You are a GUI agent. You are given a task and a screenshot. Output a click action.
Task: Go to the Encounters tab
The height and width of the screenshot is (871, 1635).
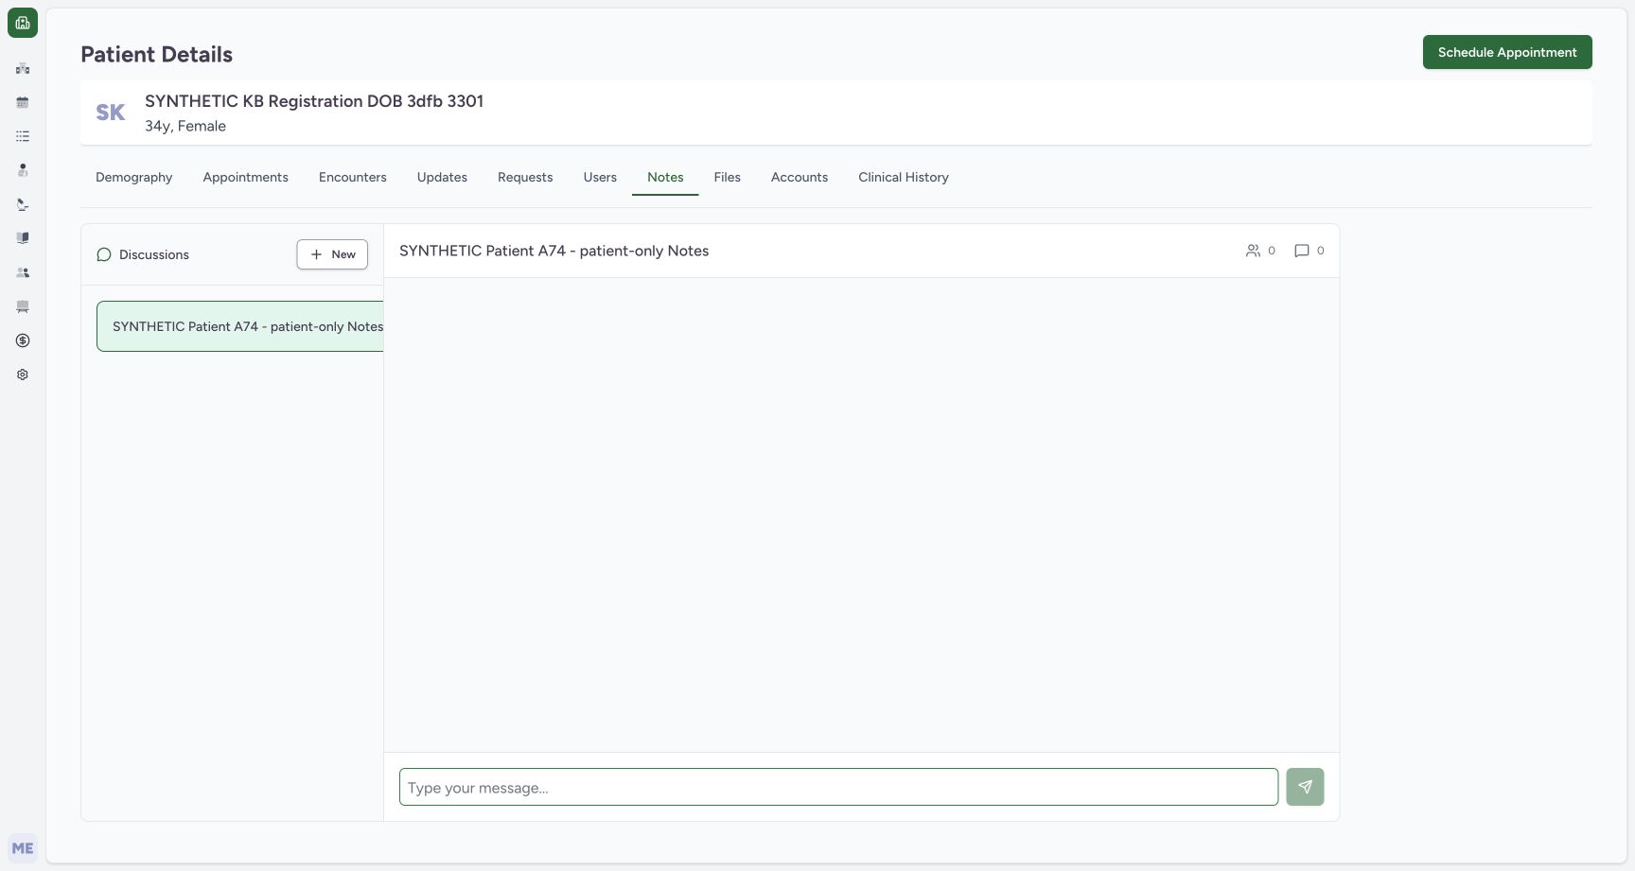(x=353, y=177)
